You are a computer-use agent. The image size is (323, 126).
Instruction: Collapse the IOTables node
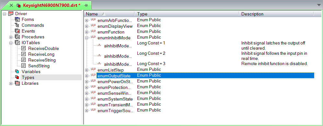pos(11,43)
